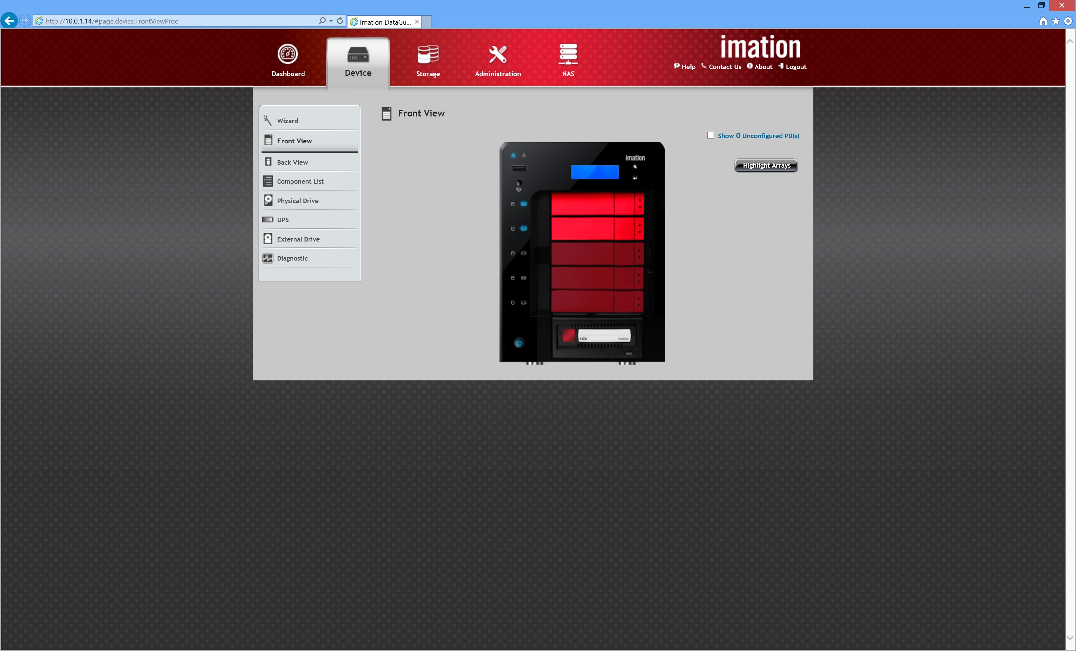Enable Show Unconfigured PD(s) checkbox

(x=711, y=136)
